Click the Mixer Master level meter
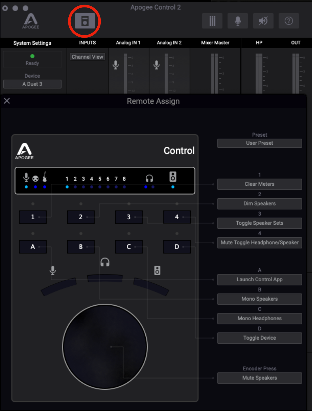The image size is (312, 411). pyautogui.click(x=214, y=73)
